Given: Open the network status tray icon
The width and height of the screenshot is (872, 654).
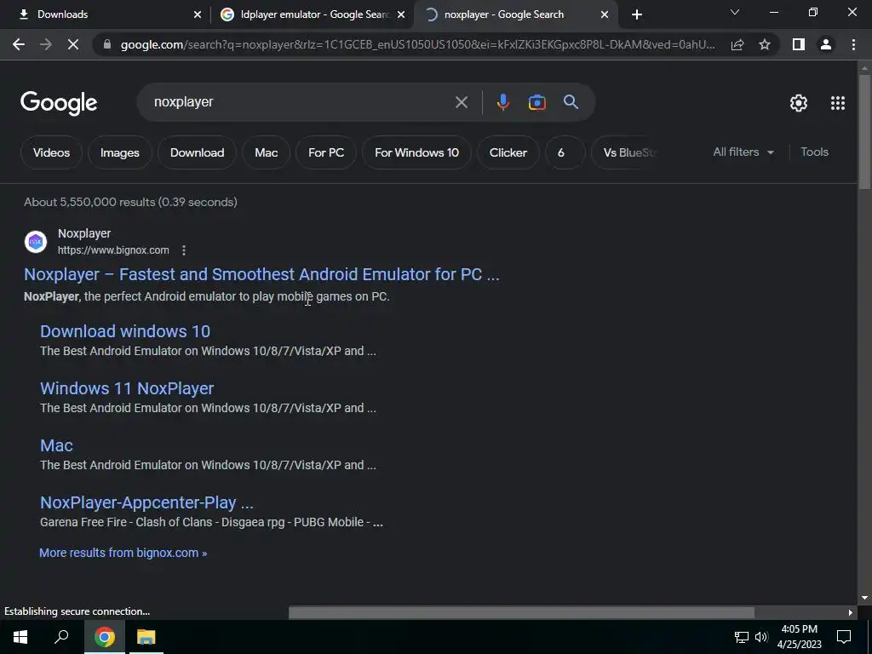Looking at the screenshot, I should pos(742,637).
